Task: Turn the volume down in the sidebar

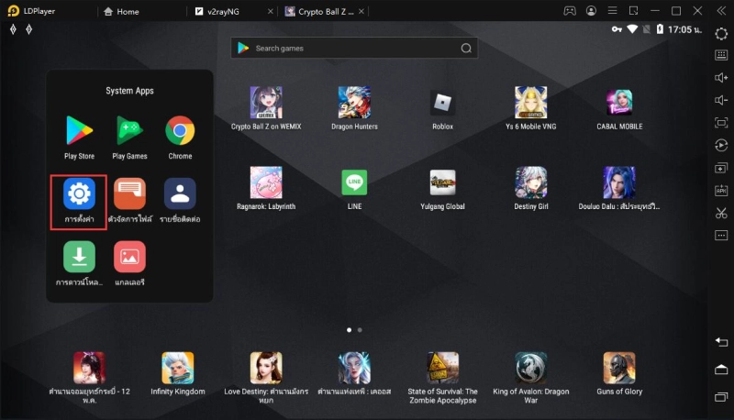Action: [x=721, y=100]
